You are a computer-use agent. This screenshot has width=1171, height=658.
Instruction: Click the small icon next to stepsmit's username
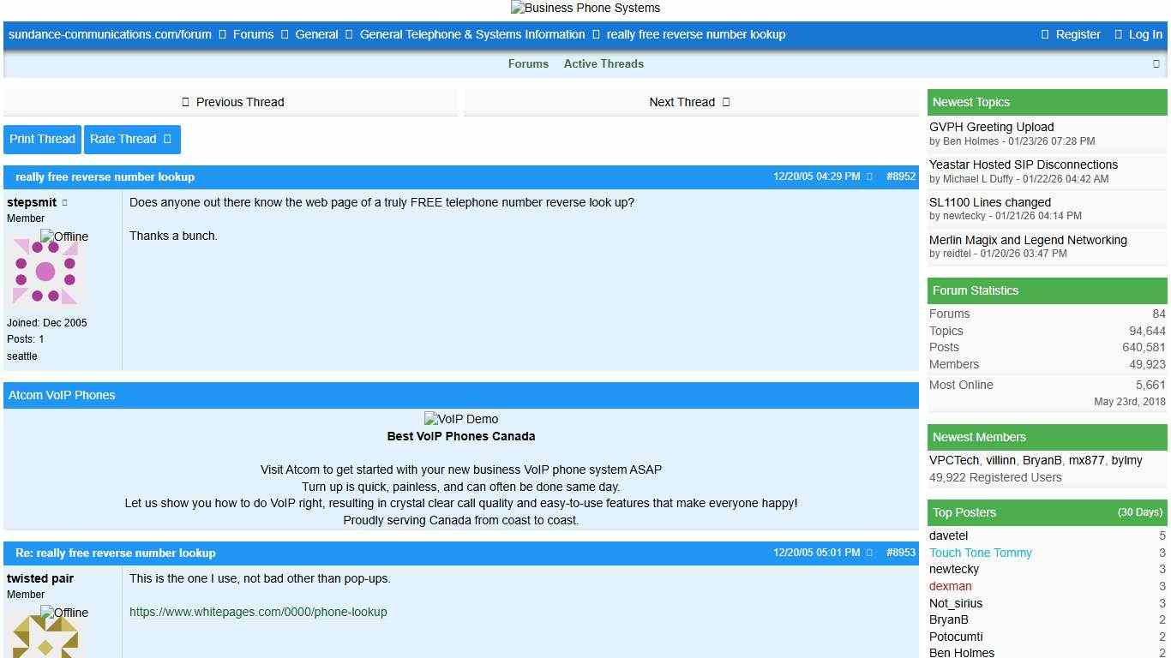[x=63, y=202]
